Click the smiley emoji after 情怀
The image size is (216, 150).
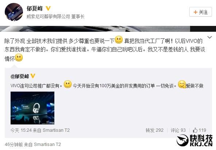coord(19,57)
